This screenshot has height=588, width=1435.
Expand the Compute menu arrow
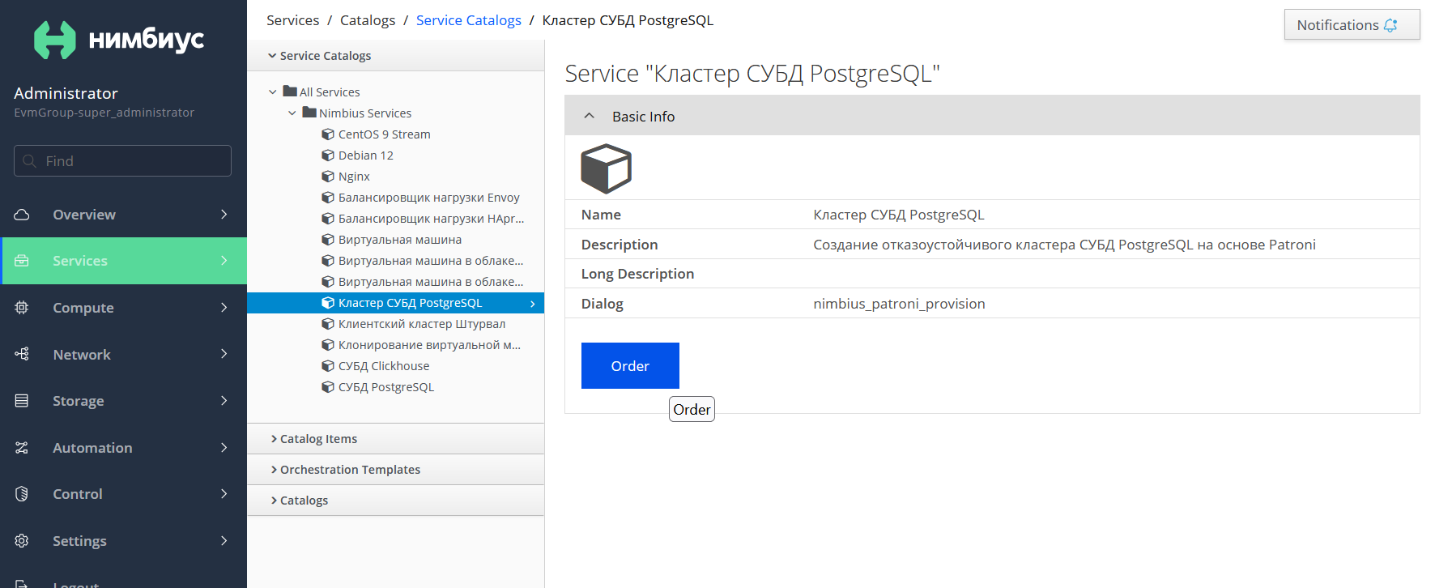pyautogui.click(x=224, y=307)
